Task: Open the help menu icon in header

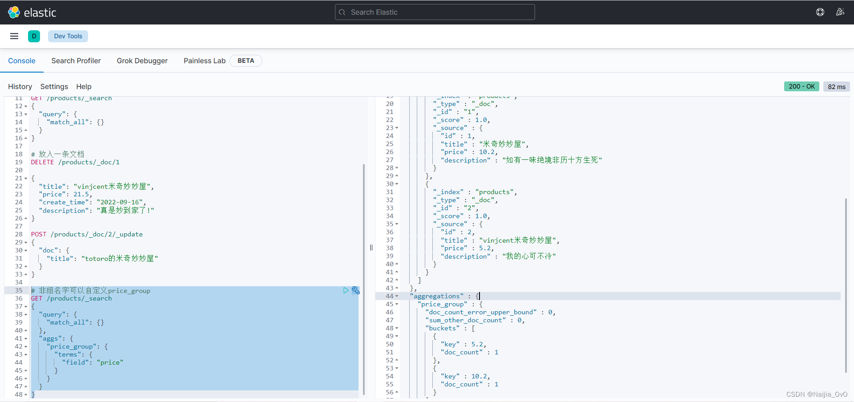Action: click(x=820, y=12)
